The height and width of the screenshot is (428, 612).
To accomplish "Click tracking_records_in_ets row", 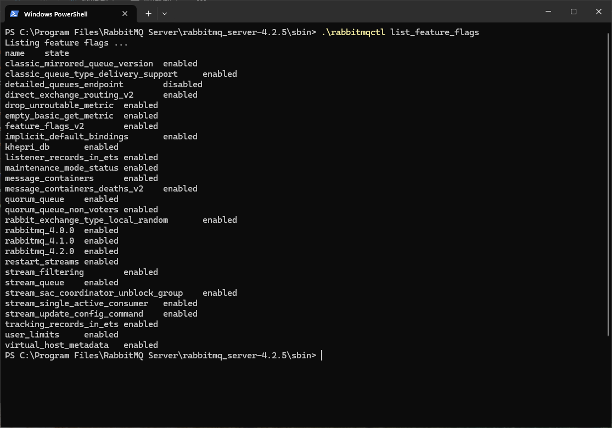I will click(x=82, y=325).
